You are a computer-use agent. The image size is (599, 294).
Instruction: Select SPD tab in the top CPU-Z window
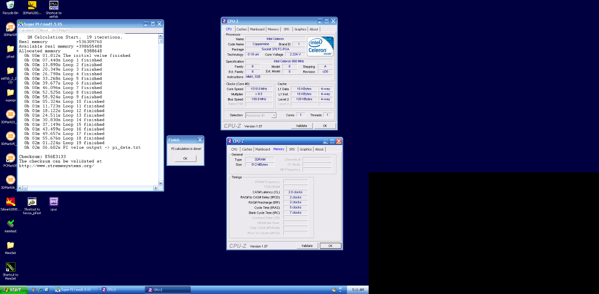coord(286,29)
